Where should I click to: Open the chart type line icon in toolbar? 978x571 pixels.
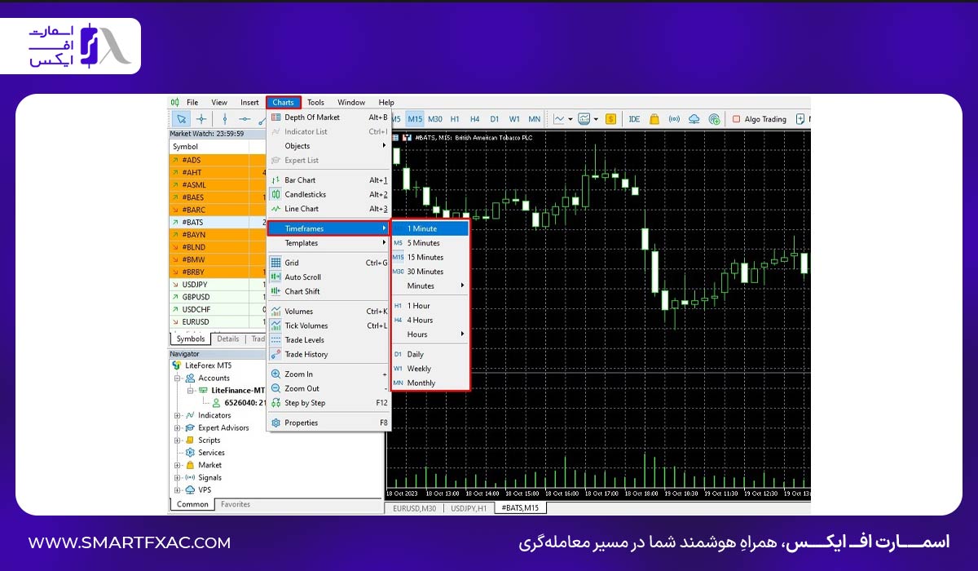point(559,119)
